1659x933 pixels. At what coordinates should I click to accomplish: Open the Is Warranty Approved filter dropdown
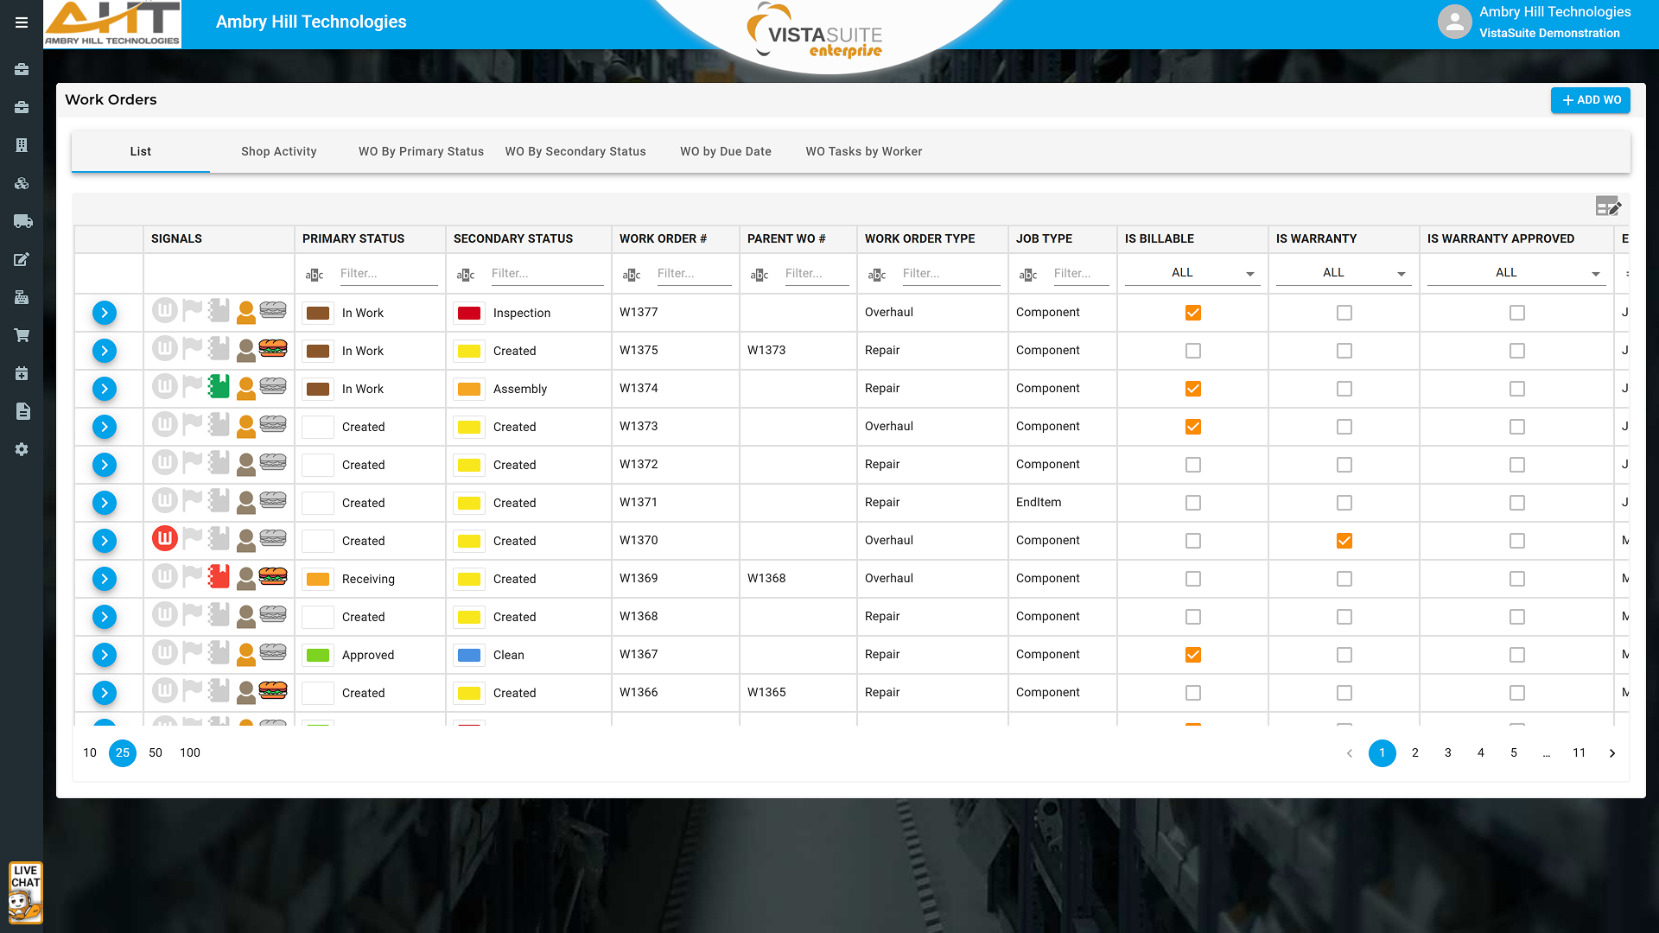point(1516,273)
